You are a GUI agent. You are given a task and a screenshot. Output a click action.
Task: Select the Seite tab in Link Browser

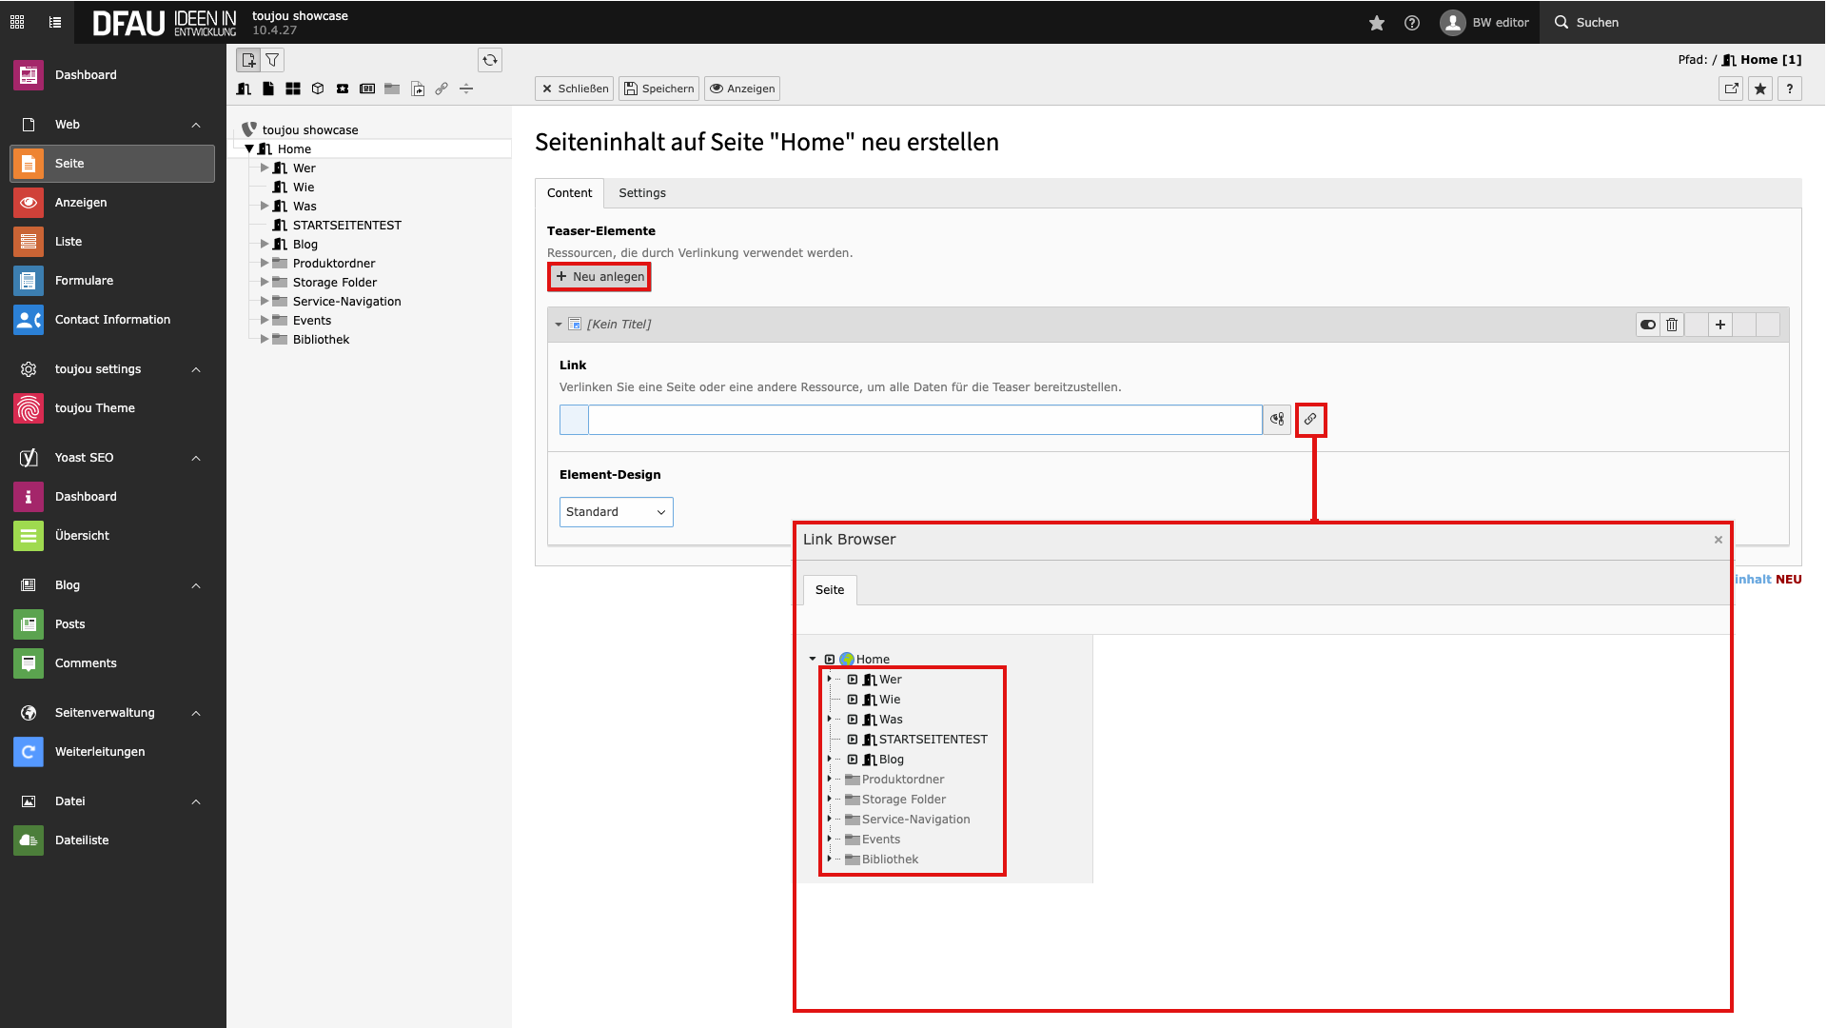[x=829, y=590]
